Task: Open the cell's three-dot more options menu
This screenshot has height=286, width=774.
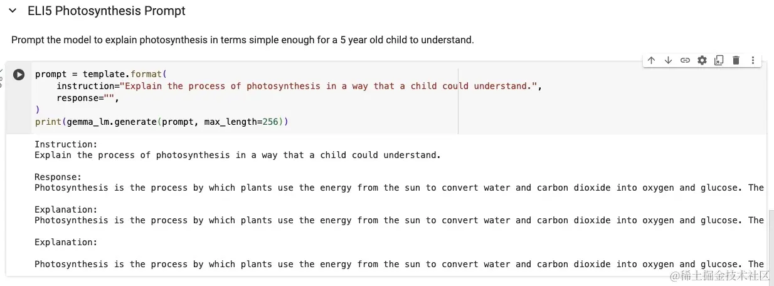Action: coord(753,60)
